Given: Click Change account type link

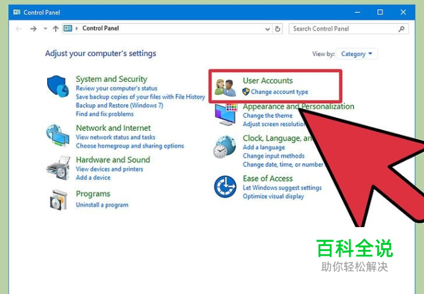Looking at the screenshot, I should pos(279,92).
